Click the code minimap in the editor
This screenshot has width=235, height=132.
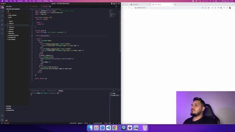[x=113, y=14]
